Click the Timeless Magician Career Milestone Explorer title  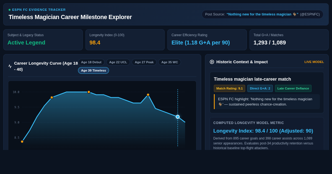tap(70, 17)
